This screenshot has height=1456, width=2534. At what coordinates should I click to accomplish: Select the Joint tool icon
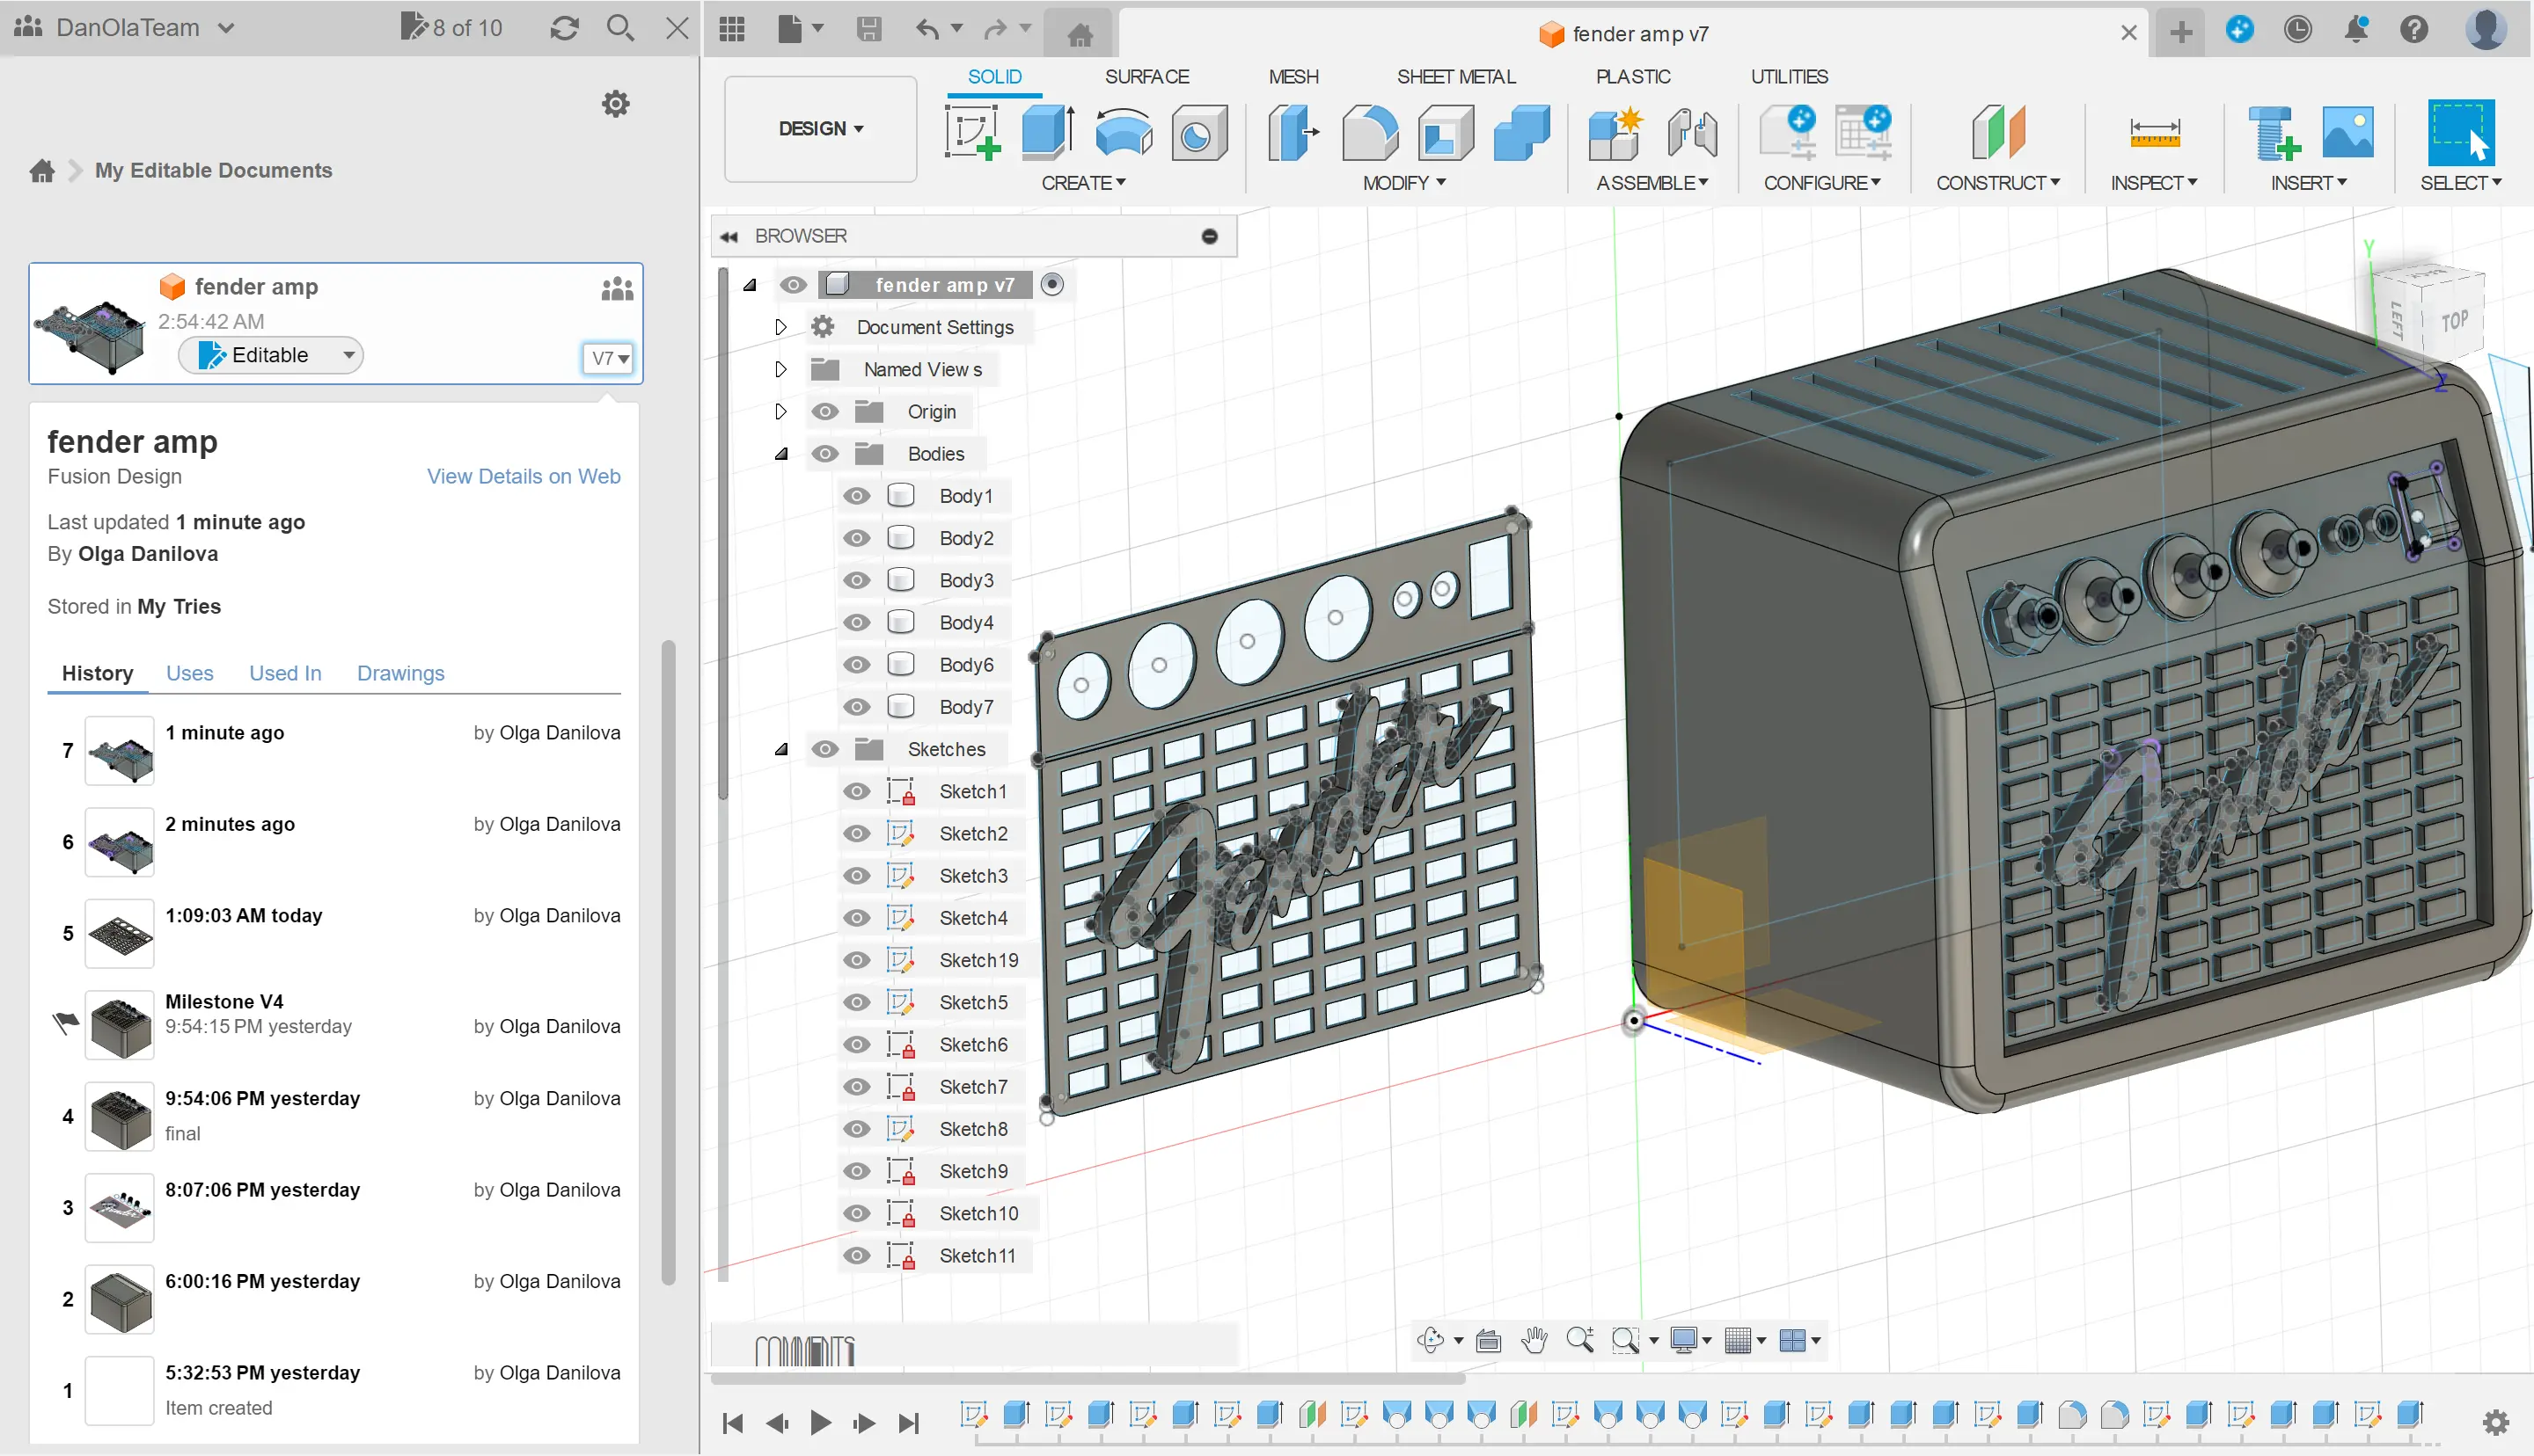pos(1693,132)
